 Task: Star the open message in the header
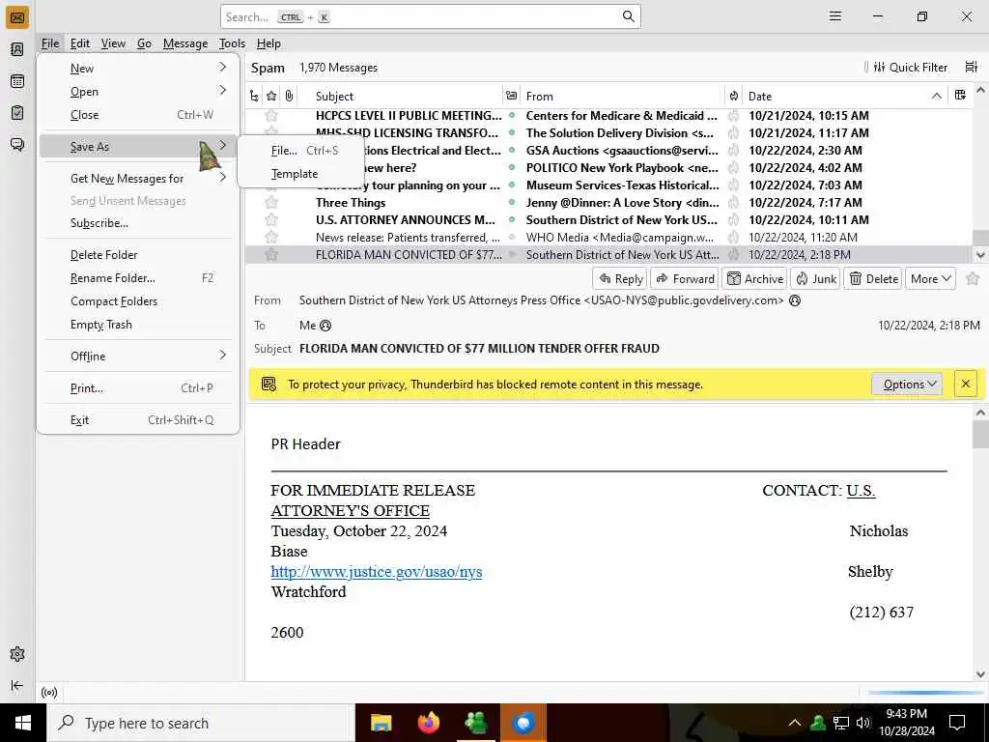coord(973,278)
